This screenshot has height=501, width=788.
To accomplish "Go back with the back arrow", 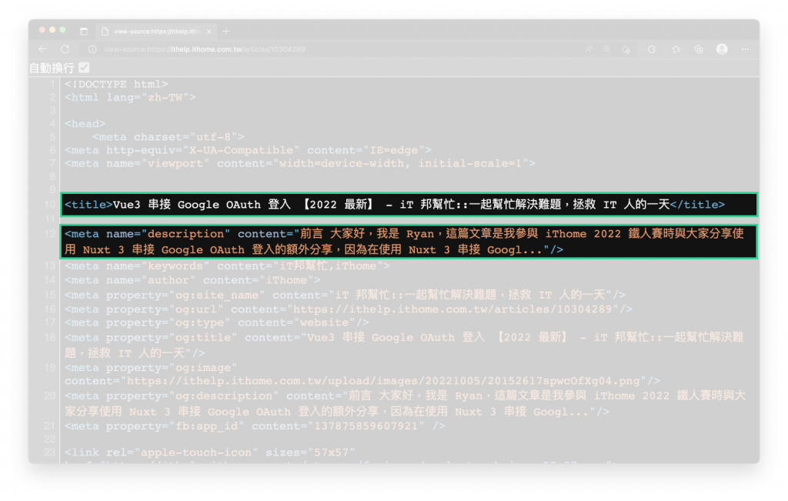I will 43,49.
